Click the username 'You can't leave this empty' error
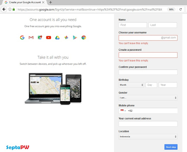This screenshot has height=152, width=187. point(134,43)
